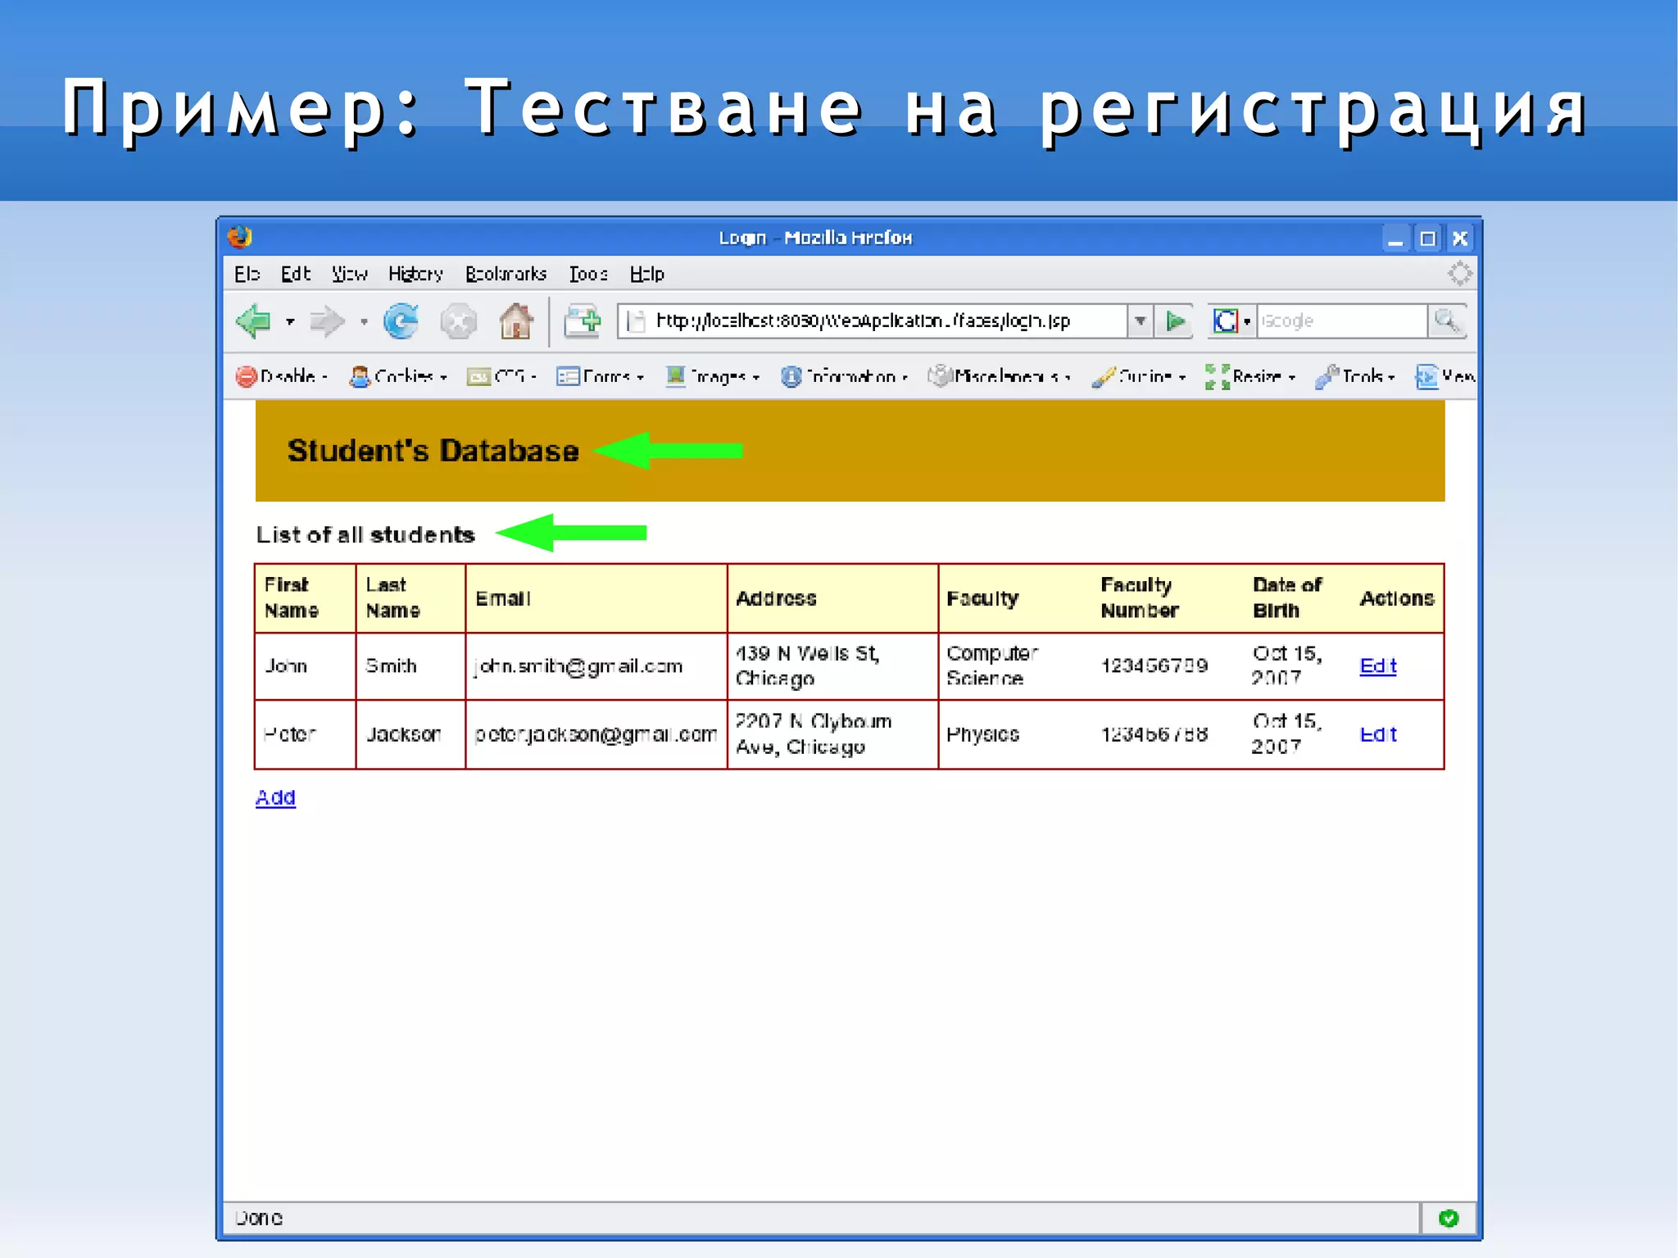Open the Forms developer toolbar menu

(x=600, y=376)
